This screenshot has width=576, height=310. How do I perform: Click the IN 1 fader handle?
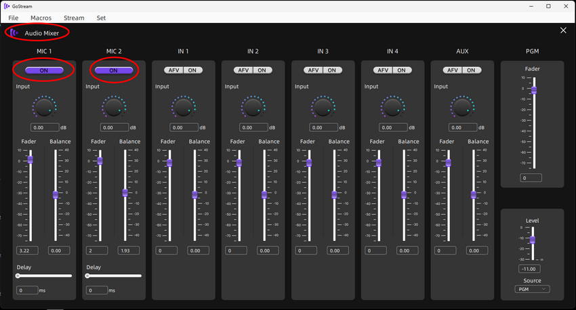(169, 162)
